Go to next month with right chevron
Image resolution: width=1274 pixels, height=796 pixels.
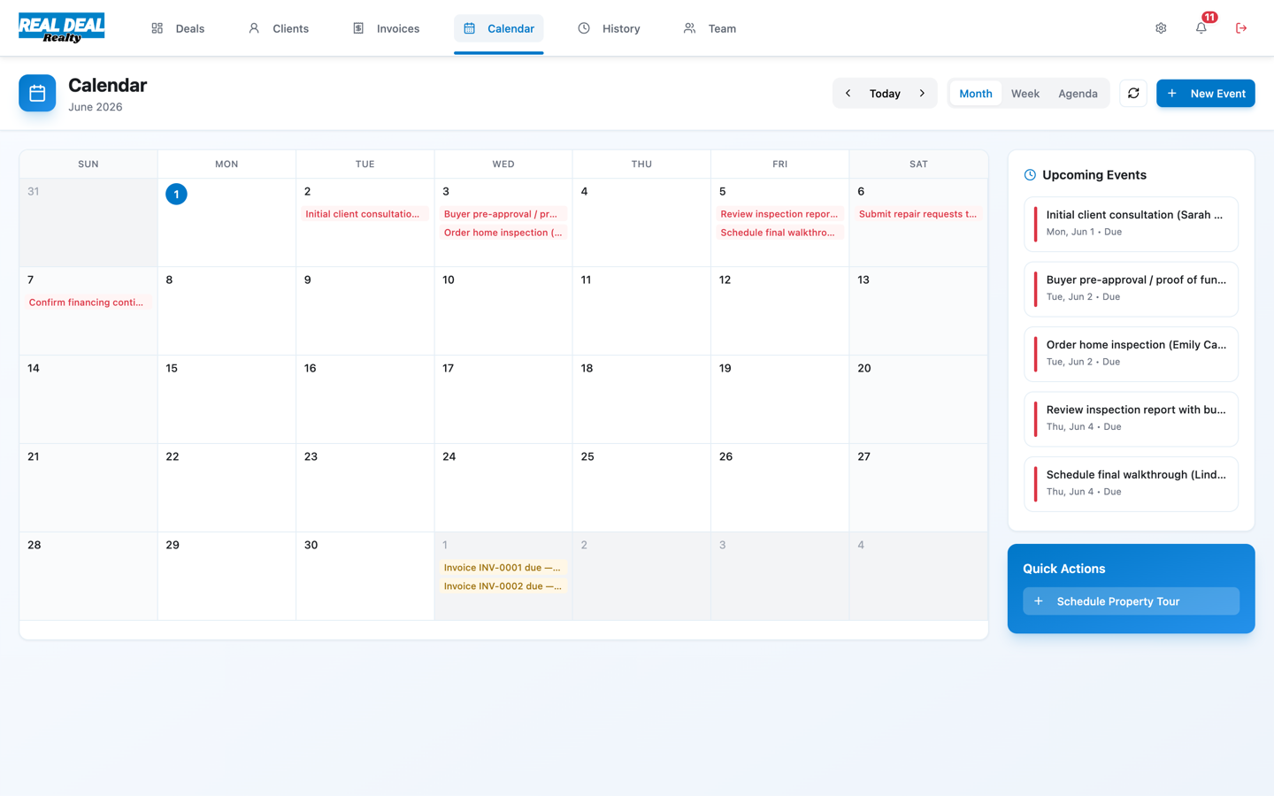[922, 93]
